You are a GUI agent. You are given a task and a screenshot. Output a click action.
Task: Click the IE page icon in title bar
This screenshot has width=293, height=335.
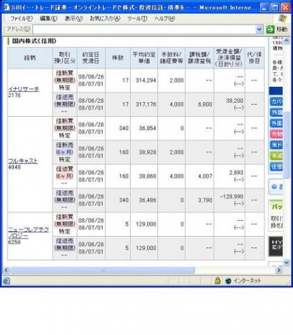6,7
